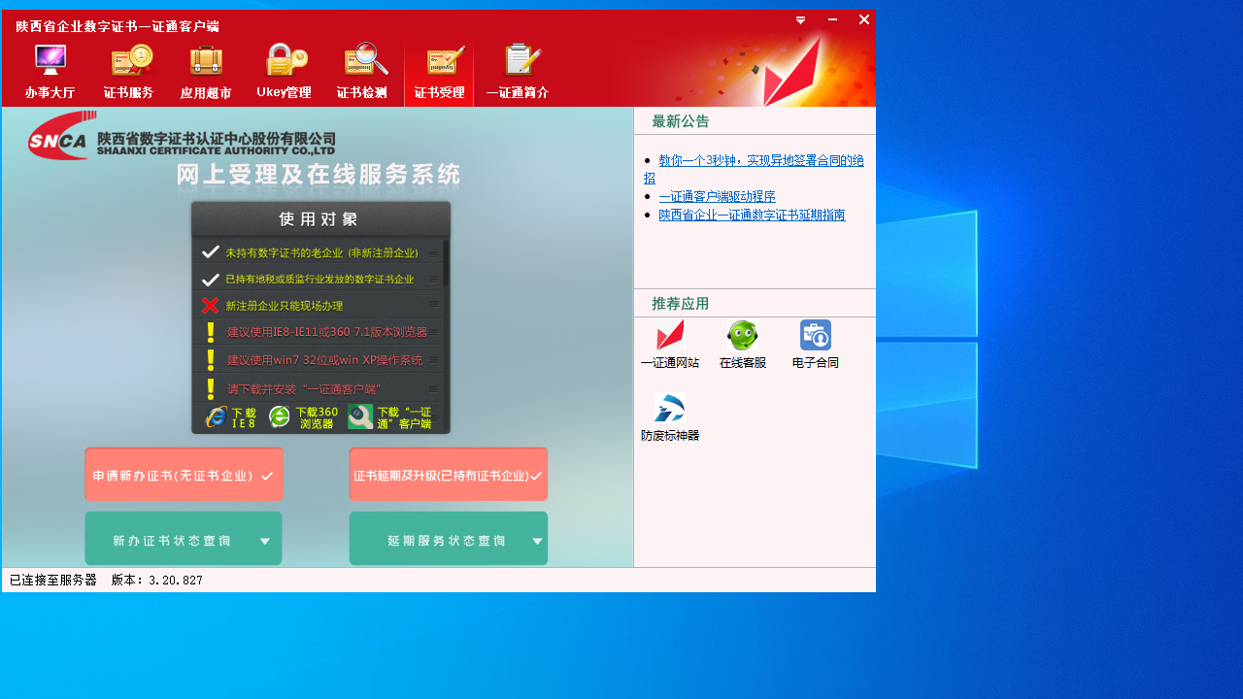Launch Ukey管理 from the toolbar
The height and width of the screenshot is (699, 1243).
tap(284, 70)
